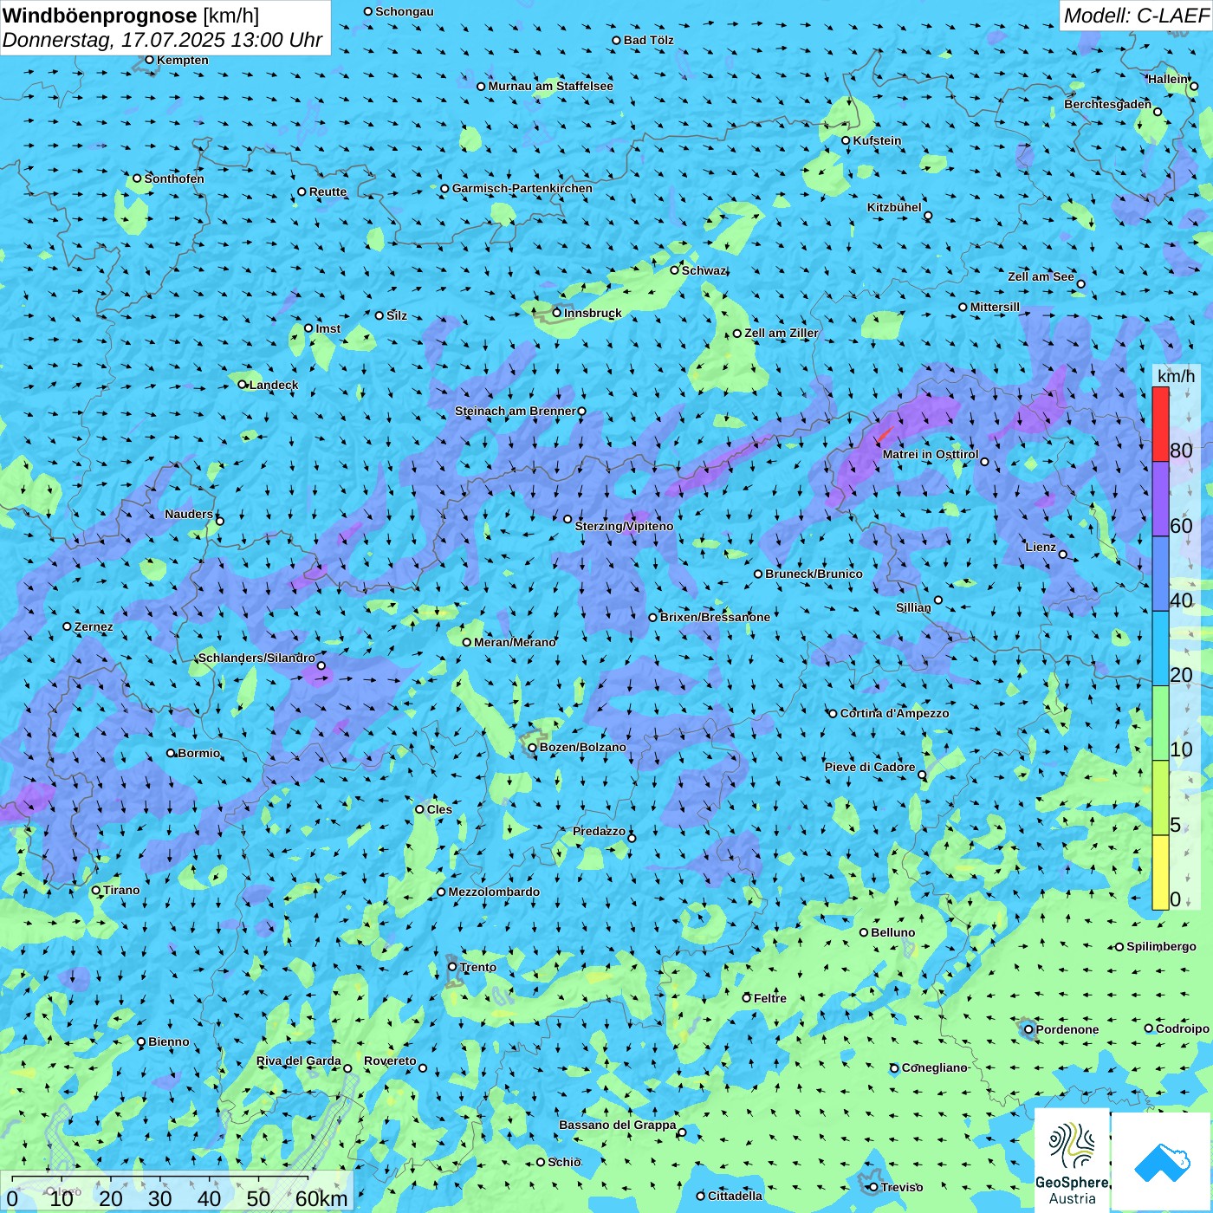Click the Sillian label
The height and width of the screenshot is (1213, 1213).
pyautogui.click(x=913, y=607)
